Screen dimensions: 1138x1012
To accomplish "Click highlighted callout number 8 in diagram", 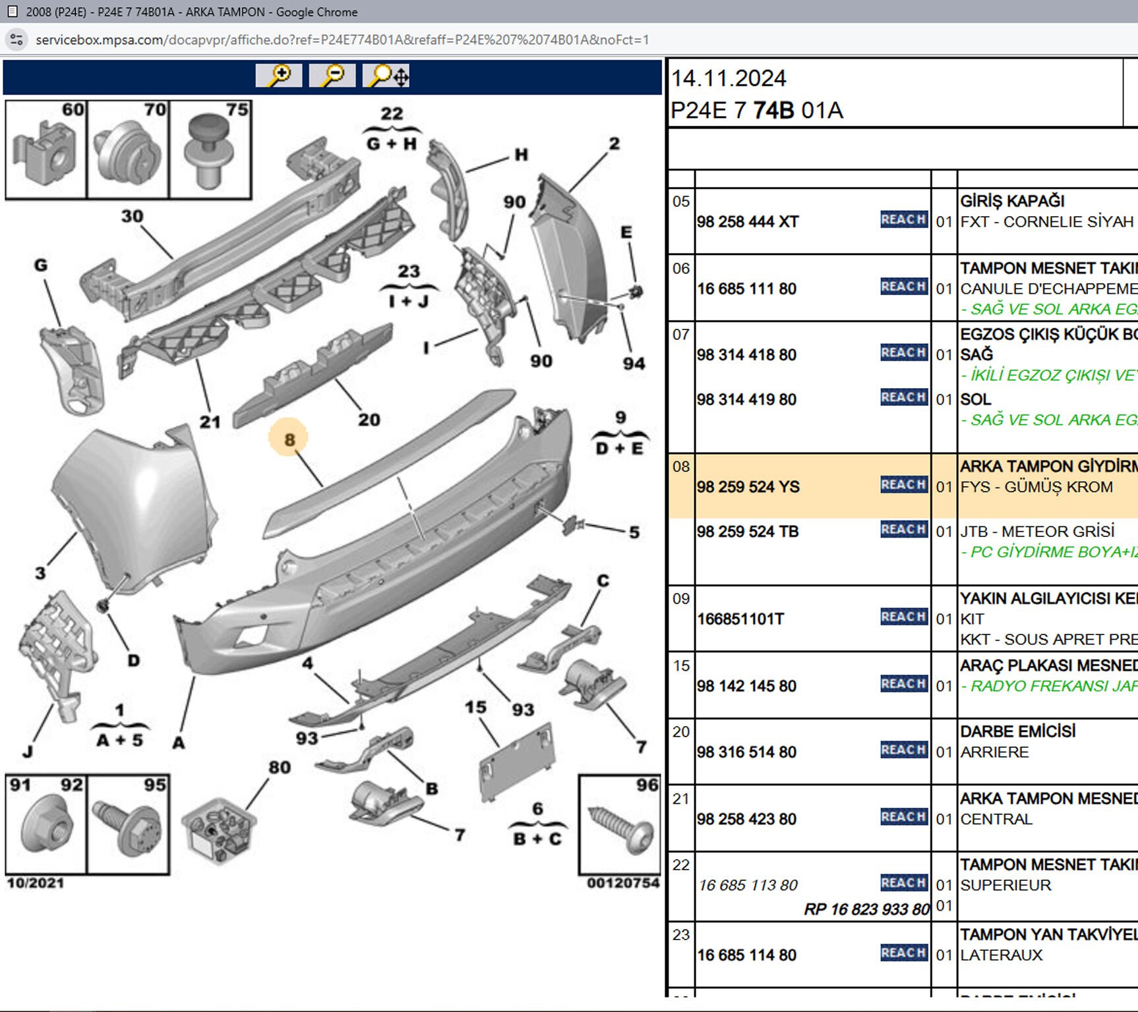I will 289,439.
